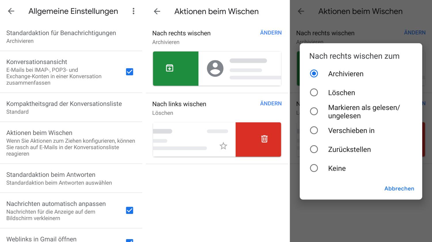Select the Keine radio option

coord(314,168)
